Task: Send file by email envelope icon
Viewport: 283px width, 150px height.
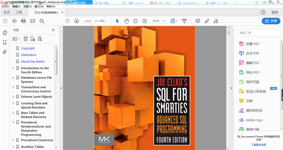Action: click(33, 21)
